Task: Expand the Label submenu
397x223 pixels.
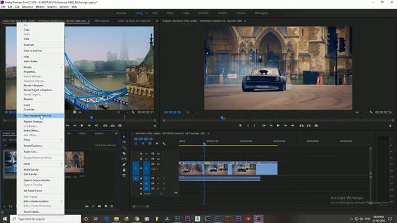Action: pos(40,164)
